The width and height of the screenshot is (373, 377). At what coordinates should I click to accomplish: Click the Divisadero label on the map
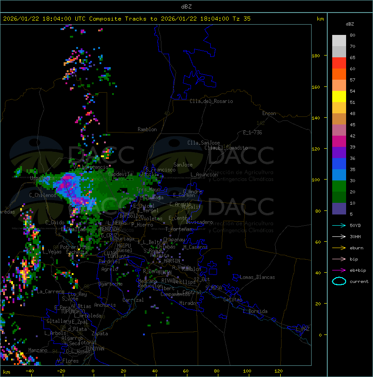199,222
